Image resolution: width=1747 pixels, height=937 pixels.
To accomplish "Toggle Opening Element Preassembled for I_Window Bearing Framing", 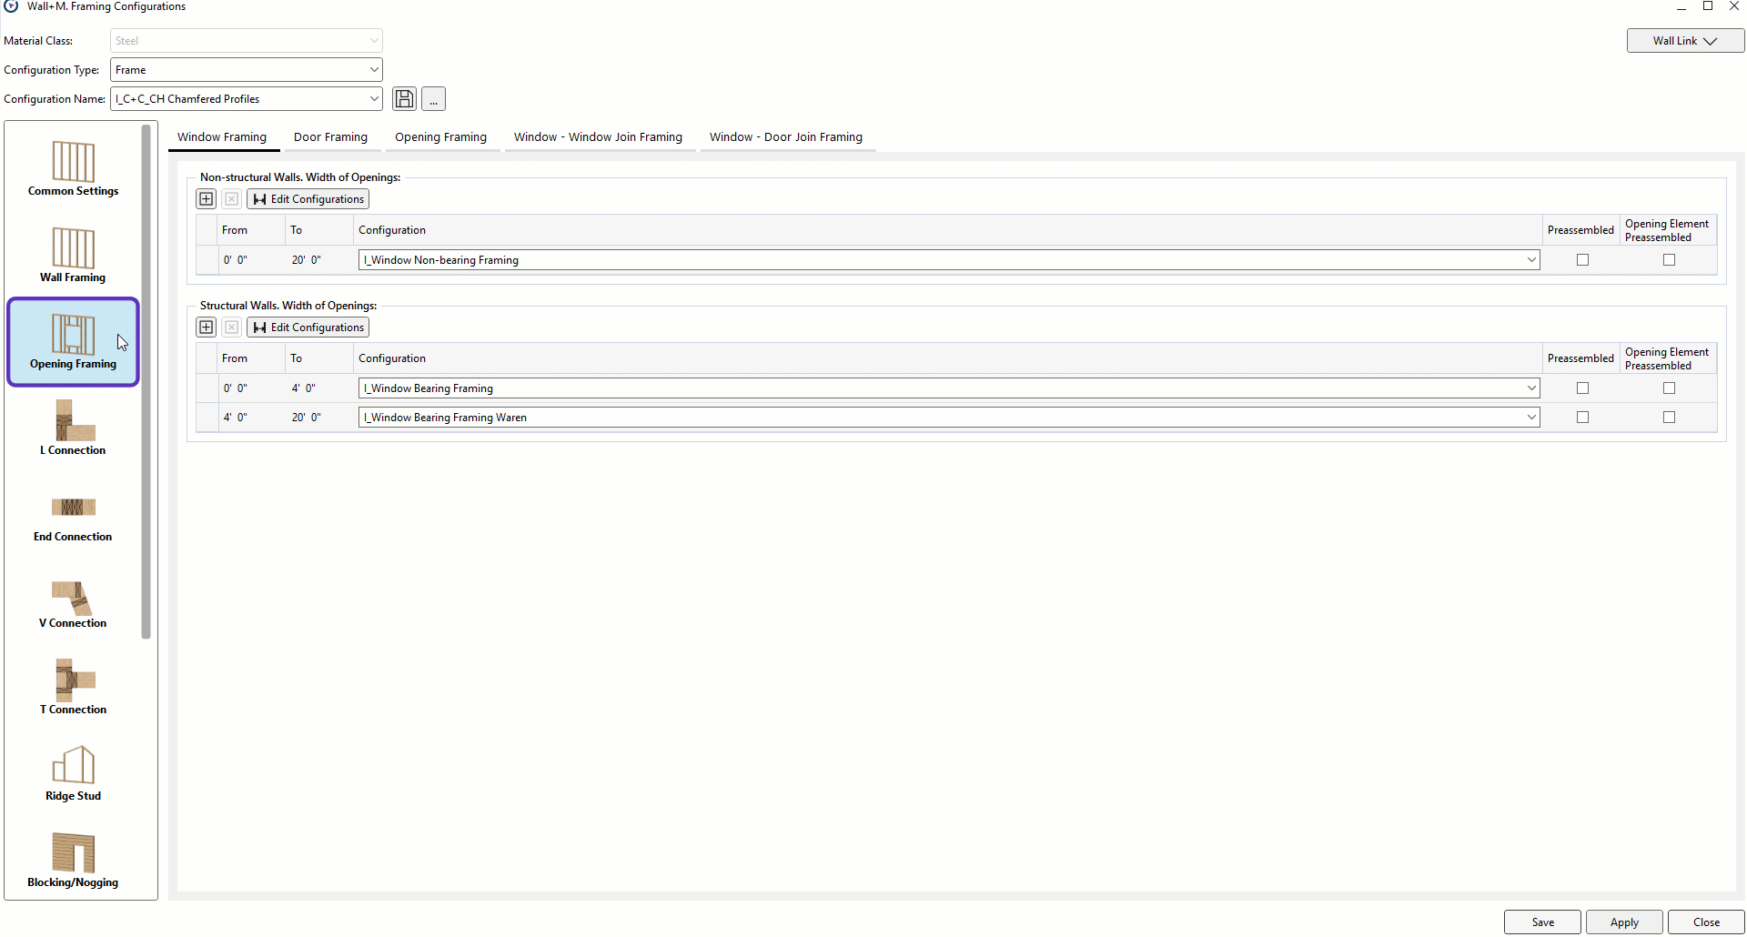I will point(1669,388).
